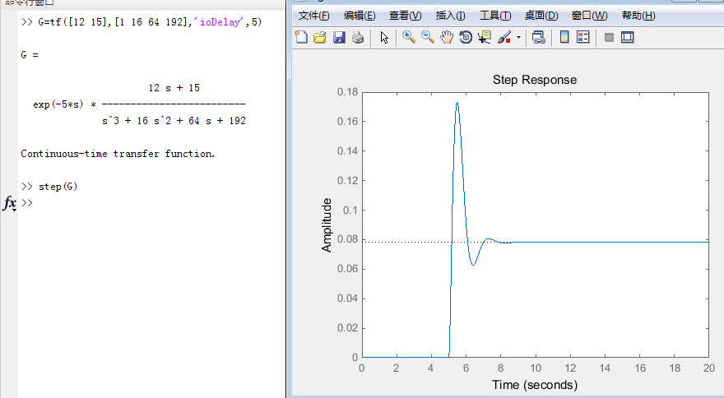The height and width of the screenshot is (398, 724).
Task: Insert a colorbar via toolbar icon
Action: click(564, 37)
